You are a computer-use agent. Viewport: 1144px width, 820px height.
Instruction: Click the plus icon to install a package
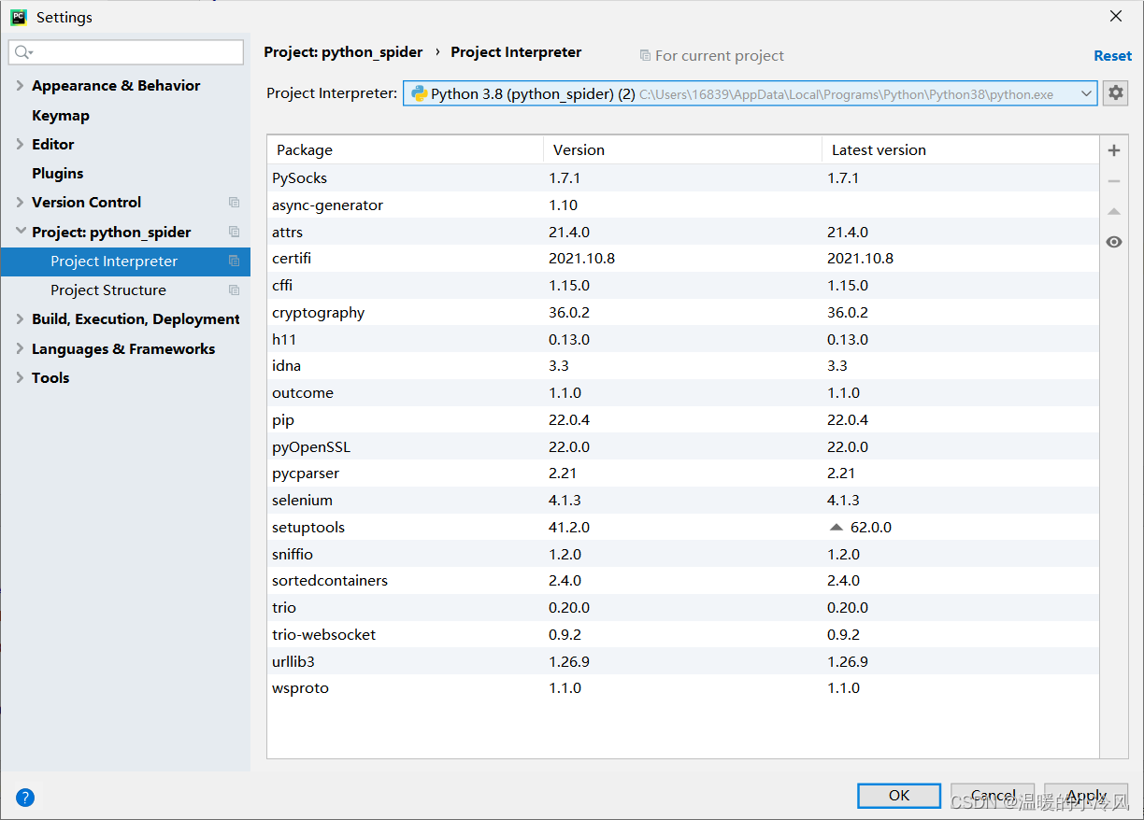[x=1113, y=150]
